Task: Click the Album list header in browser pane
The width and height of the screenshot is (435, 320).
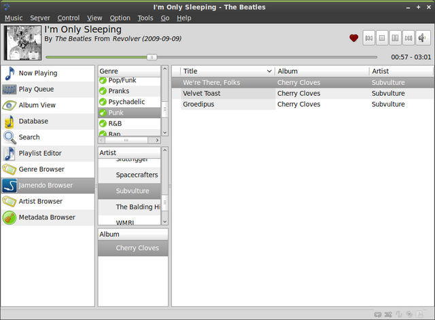Action: (x=133, y=234)
